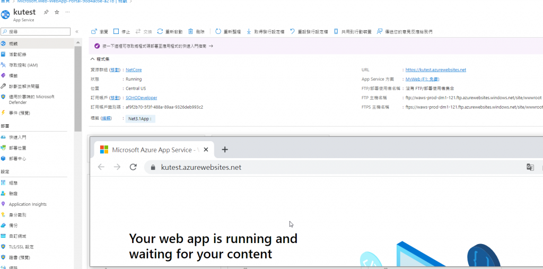The height and width of the screenshot is (269, 543).
Task: Send feedback via 傳送您的意見反應給我們
Action: [x=405, y=31]
